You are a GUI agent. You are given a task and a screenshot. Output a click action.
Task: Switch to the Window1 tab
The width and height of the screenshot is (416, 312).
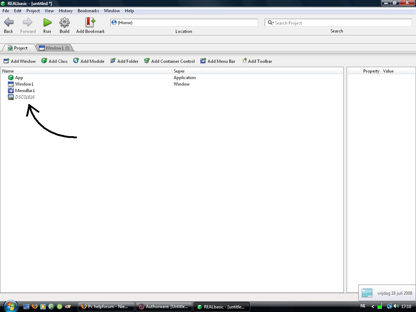click(x=54, y=47)
